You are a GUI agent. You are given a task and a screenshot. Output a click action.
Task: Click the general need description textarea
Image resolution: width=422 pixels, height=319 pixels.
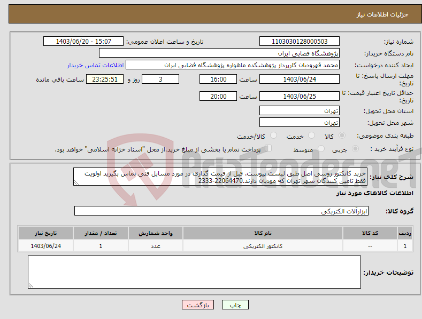coord(220,177)
